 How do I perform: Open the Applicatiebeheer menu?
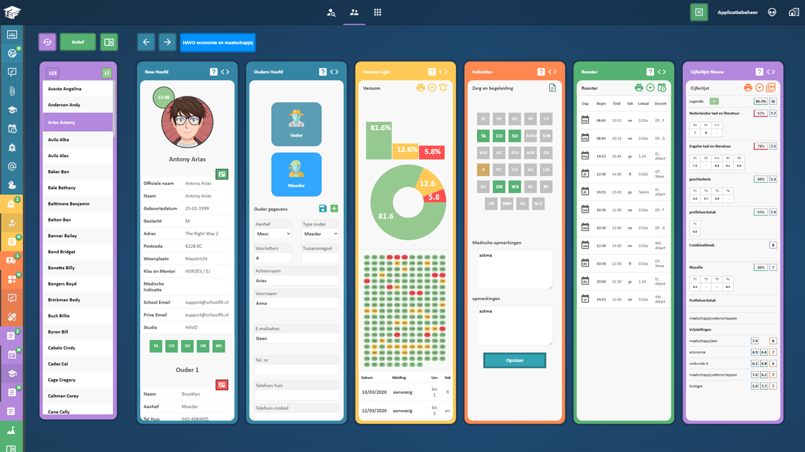coord(737,13)
